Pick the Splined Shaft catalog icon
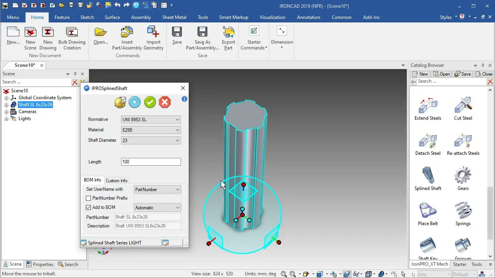Screen dimensions: 495x278 point(428,179)
